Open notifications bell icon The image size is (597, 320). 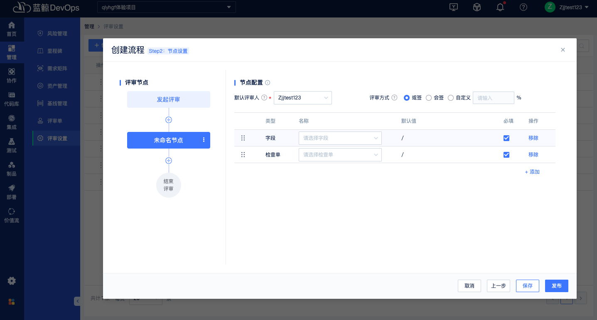click(x=501, y=7)
